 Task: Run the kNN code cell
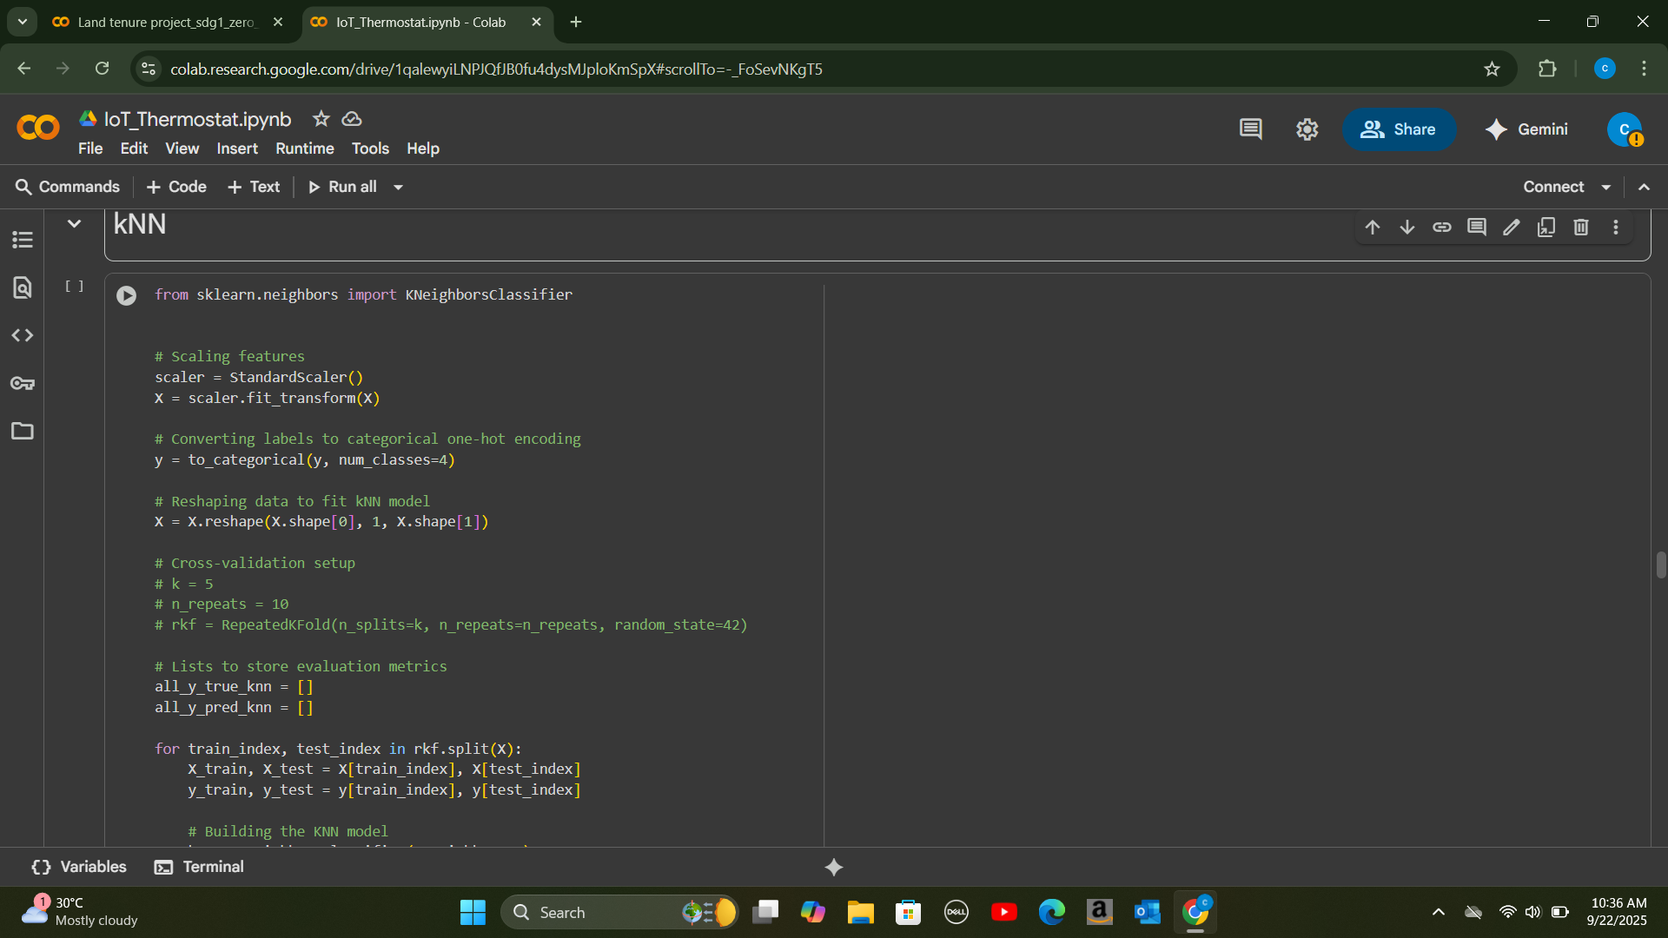pos(126,296)
